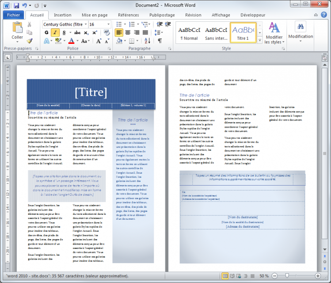Apply bold formatting with the G button
The image size is (331, 283).
46,32
